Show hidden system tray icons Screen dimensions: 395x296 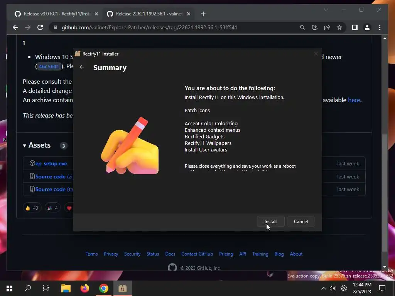click(324, 288)
